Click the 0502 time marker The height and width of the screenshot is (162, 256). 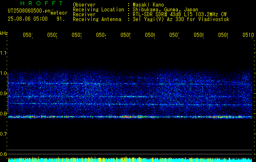[52, 35]
